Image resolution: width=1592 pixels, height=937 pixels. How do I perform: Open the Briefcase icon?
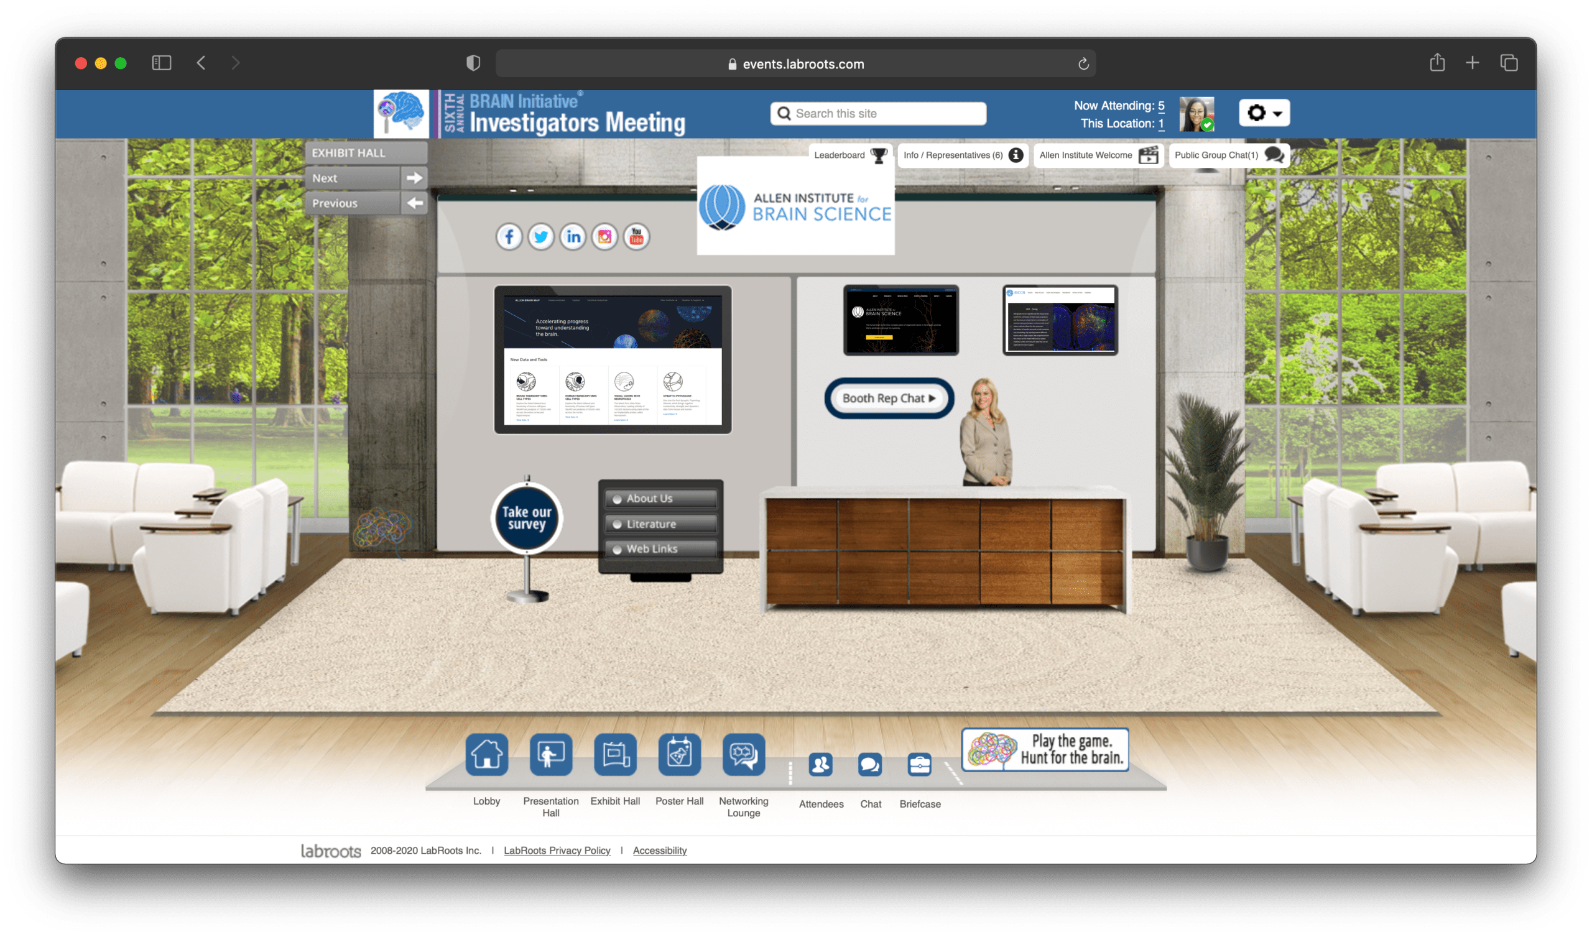[x=919, y=765]
